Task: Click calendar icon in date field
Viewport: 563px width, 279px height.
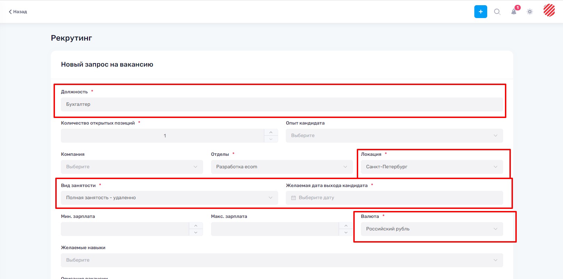Action: pyautogui.click(x=293, y=198)
